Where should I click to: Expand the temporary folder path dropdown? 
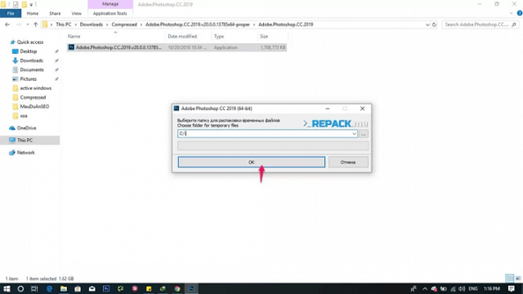[354, 134]
